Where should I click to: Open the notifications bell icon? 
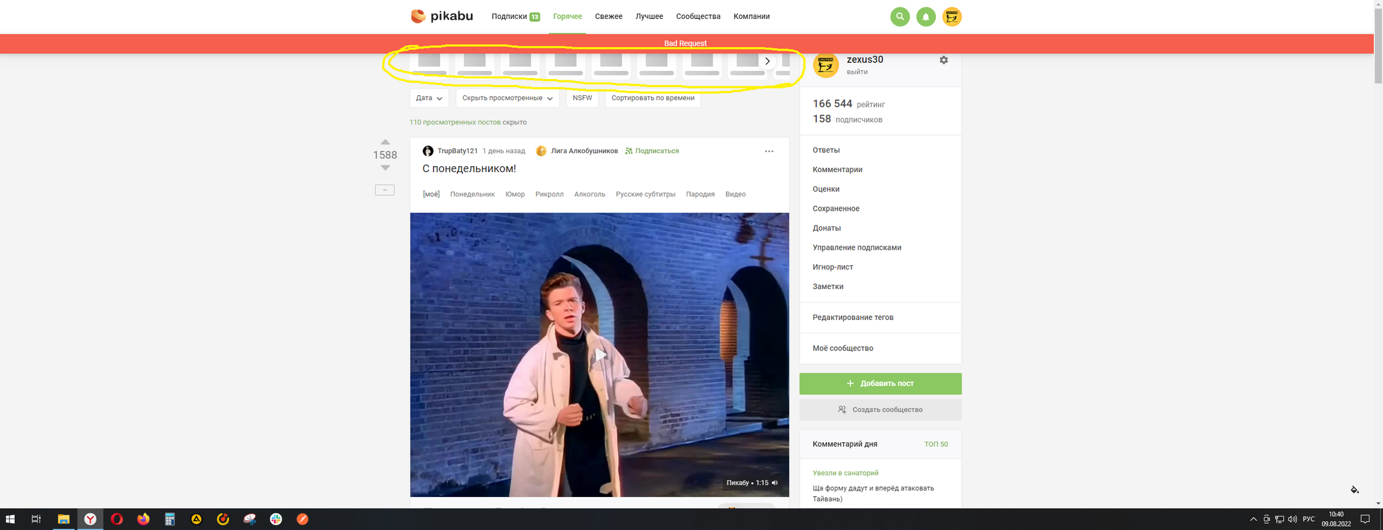[x=926, y=17]
